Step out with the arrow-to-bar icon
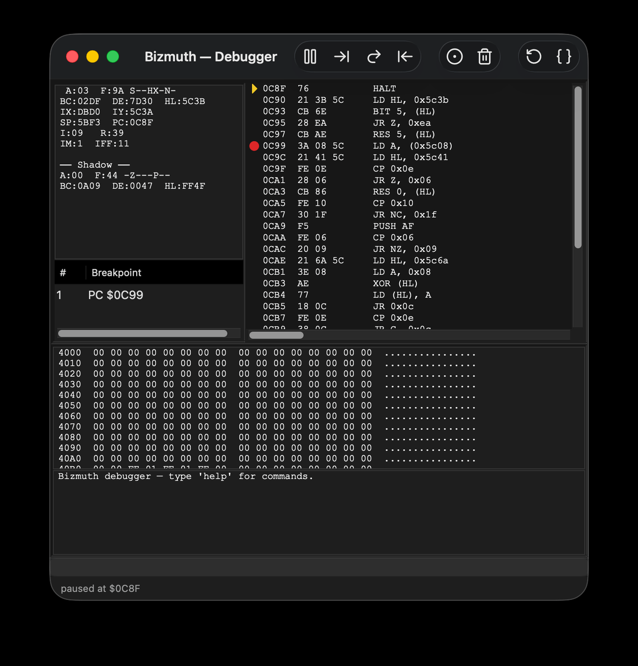This screenshot has width=638, height=666. pos(405,56)
